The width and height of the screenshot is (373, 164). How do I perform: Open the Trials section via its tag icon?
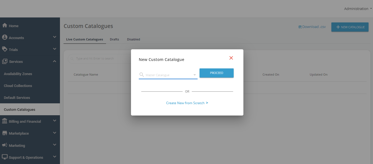pyautogui.click(x=5, y=49)
